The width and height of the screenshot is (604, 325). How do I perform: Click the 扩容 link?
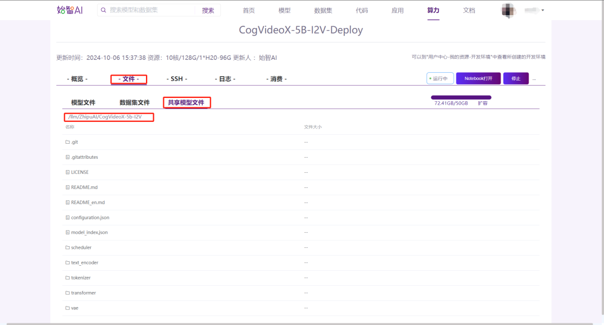(483, 103)
